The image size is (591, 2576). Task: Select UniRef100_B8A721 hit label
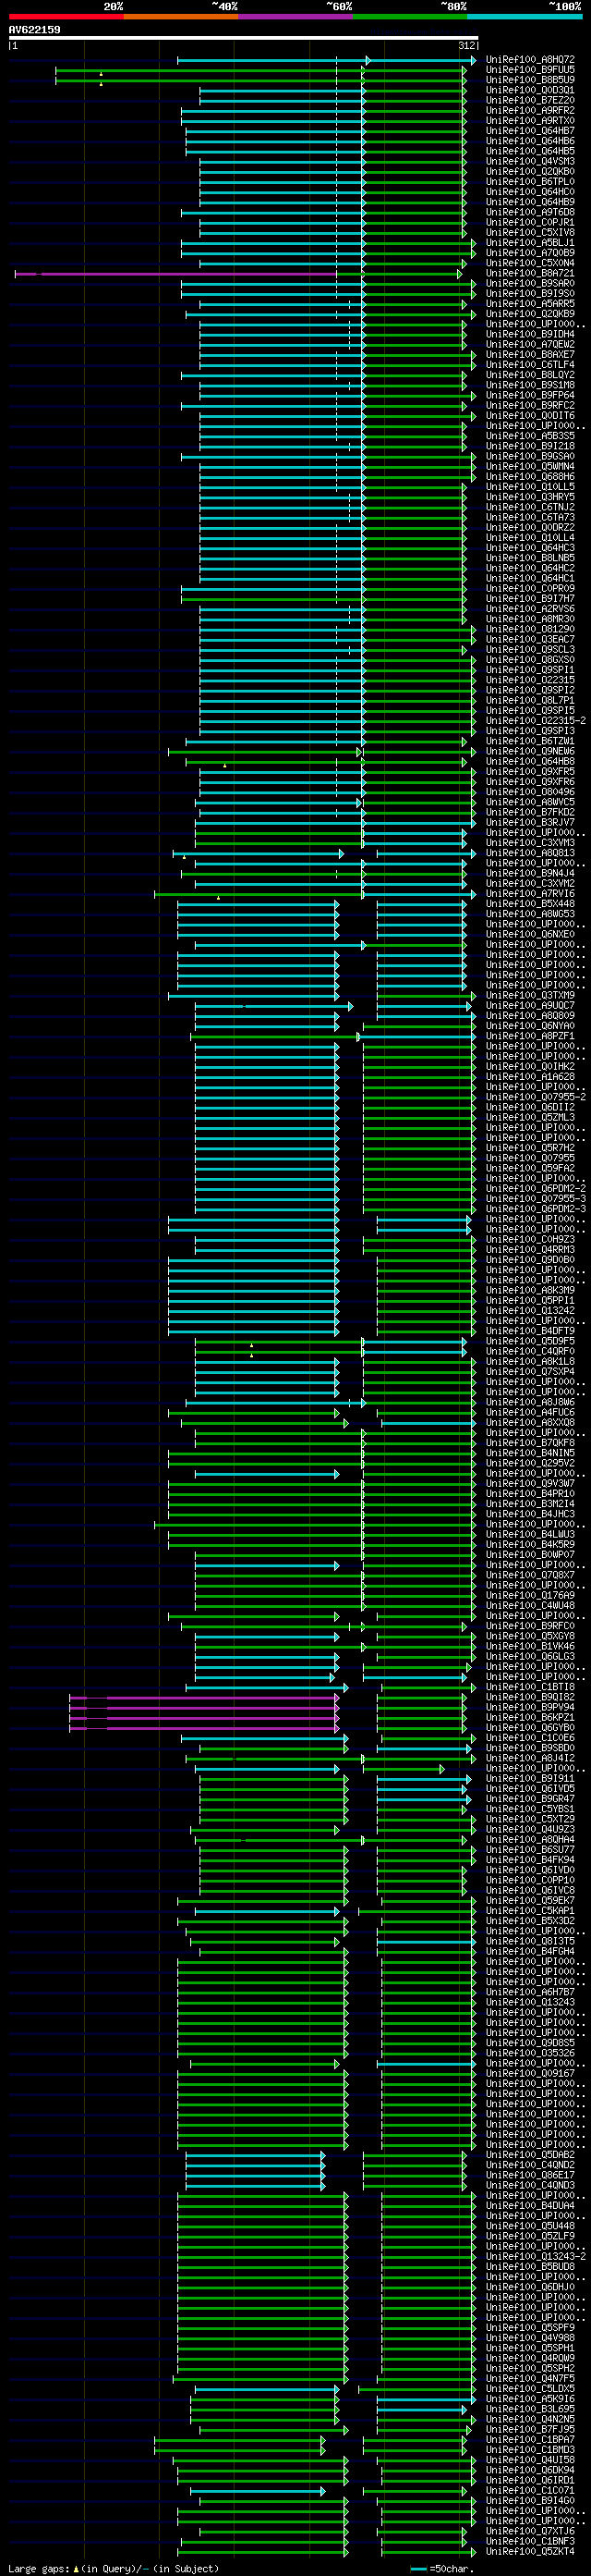[x=530, y=274]
